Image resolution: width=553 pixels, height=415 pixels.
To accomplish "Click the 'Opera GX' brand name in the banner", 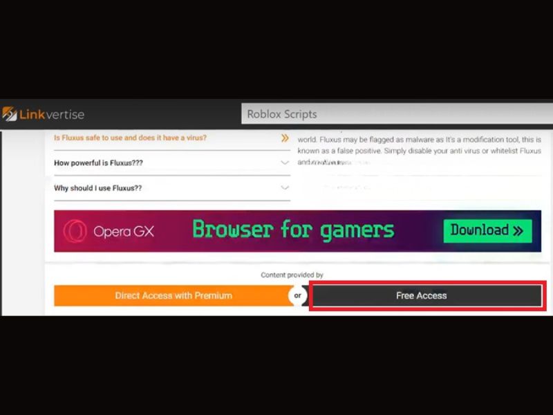I will [x=124, y=232].
